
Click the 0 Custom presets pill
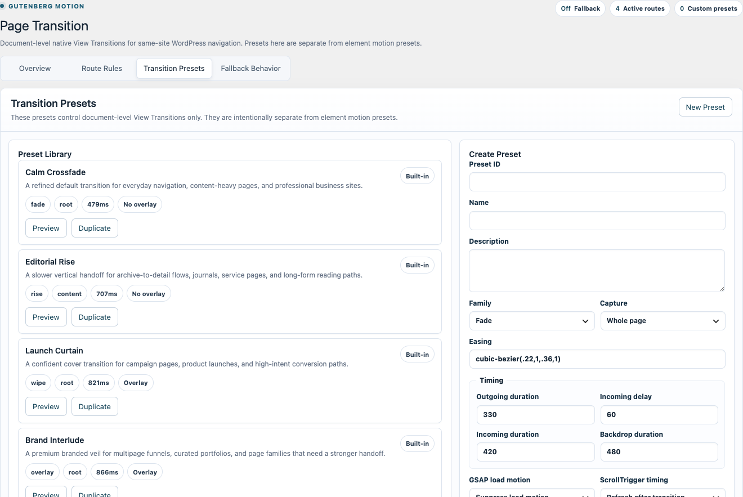[x=708, y=8]
